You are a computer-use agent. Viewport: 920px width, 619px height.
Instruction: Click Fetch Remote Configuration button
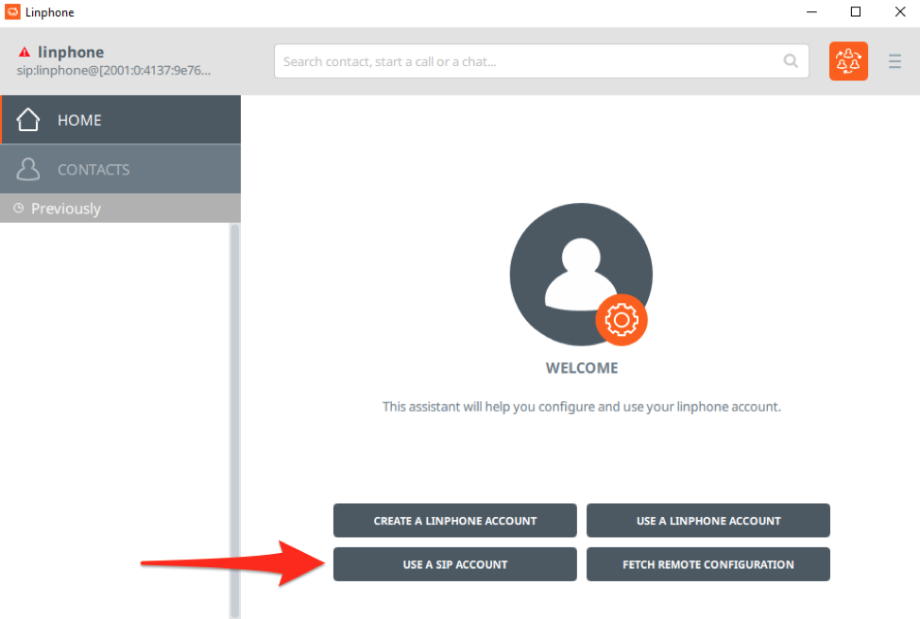click(x=707, y=564)
